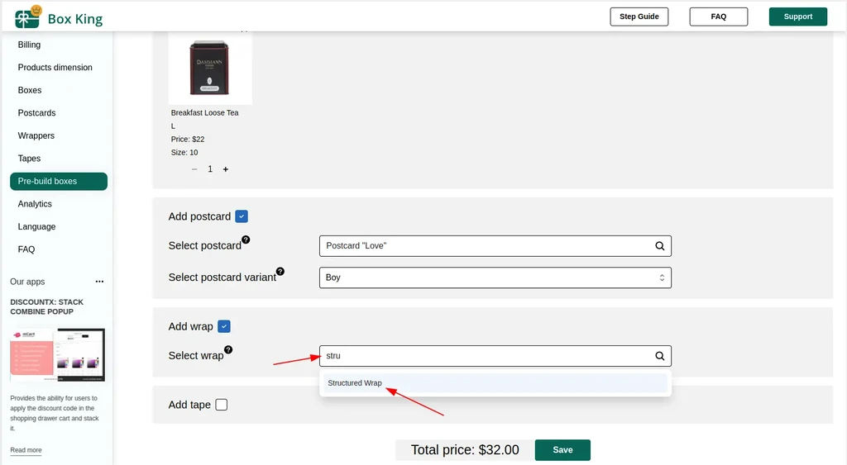Click the Box King brand name
Screen dimensions: 847x465
coord(75,19)
